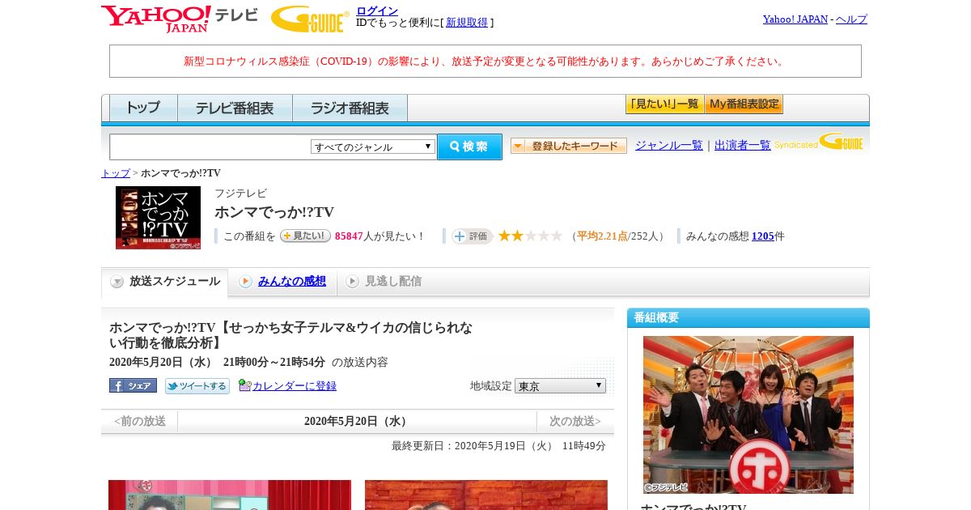Image resolution: width=971 pixels, height=510 pixels.
Task: Open the ジャンル一覧 link
Action: point(669,146)
